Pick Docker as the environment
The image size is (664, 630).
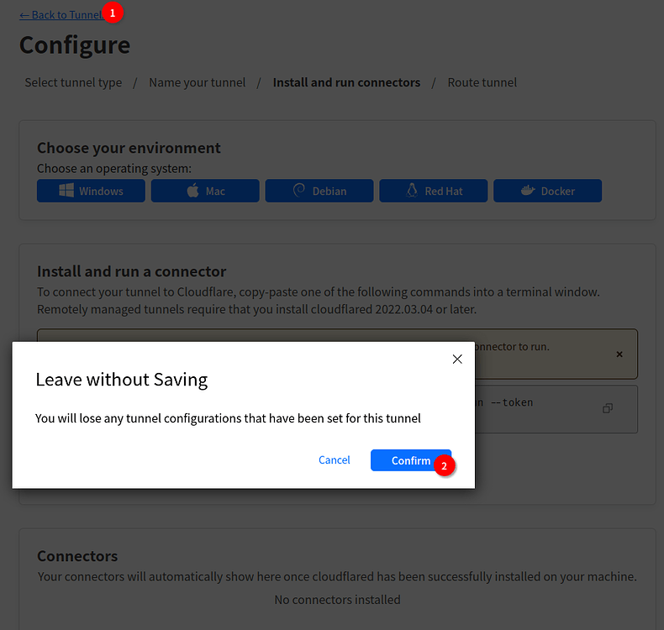[547, 191]
